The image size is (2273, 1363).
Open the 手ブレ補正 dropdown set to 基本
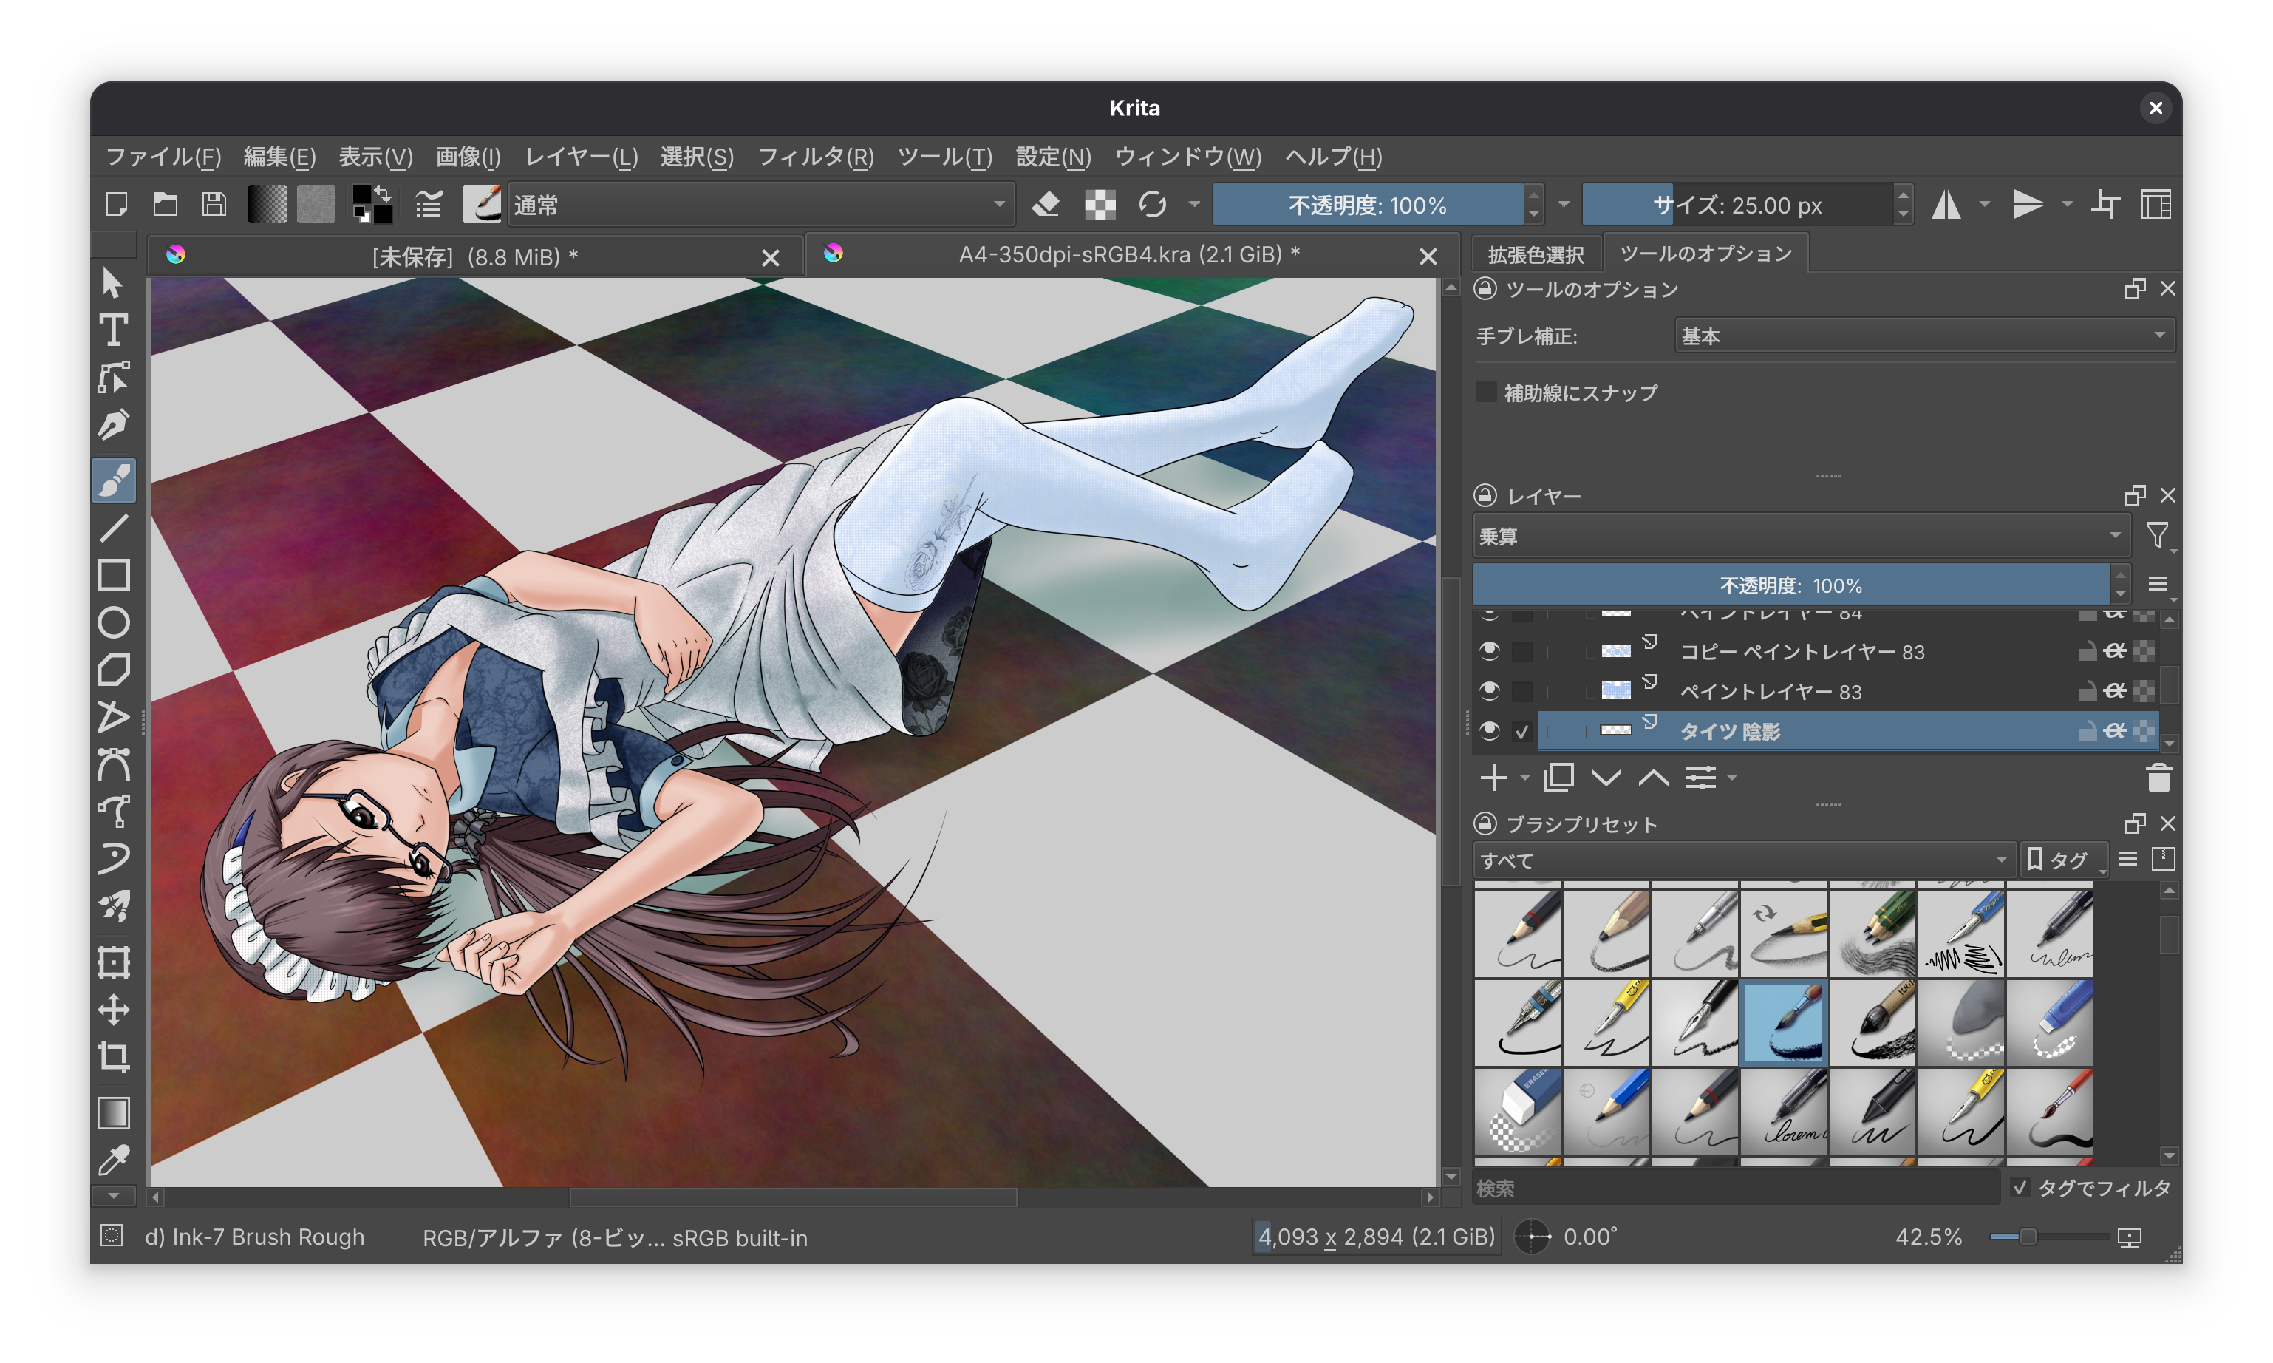[1923, 336]
